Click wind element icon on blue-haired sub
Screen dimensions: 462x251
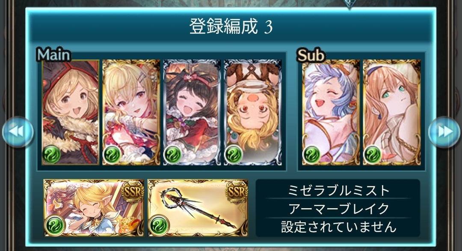(312, 155)
